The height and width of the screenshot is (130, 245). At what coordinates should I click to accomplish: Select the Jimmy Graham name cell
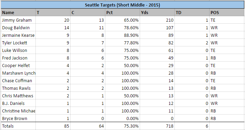pos(18,20)
